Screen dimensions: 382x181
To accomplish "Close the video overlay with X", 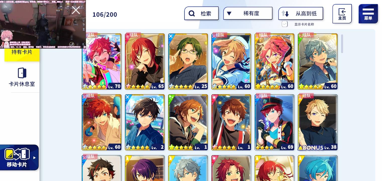I will pyautogui.click(x=76, y=11).
